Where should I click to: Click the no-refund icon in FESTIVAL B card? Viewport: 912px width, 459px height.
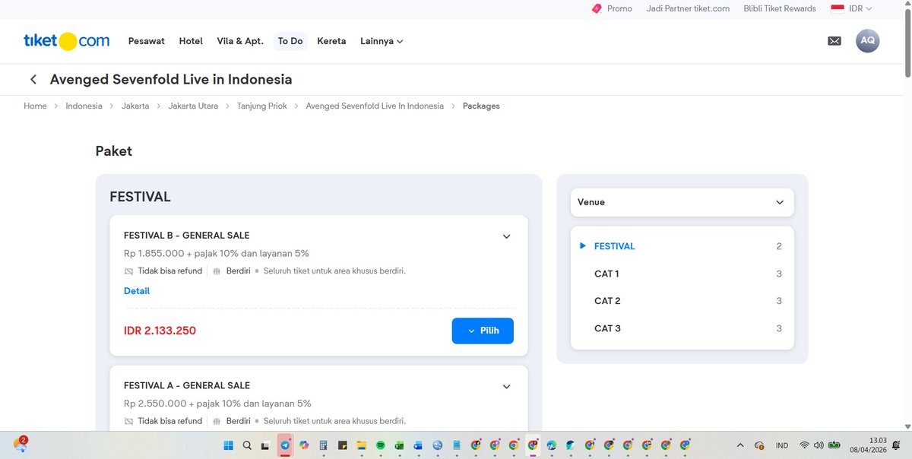coord(128,271)
